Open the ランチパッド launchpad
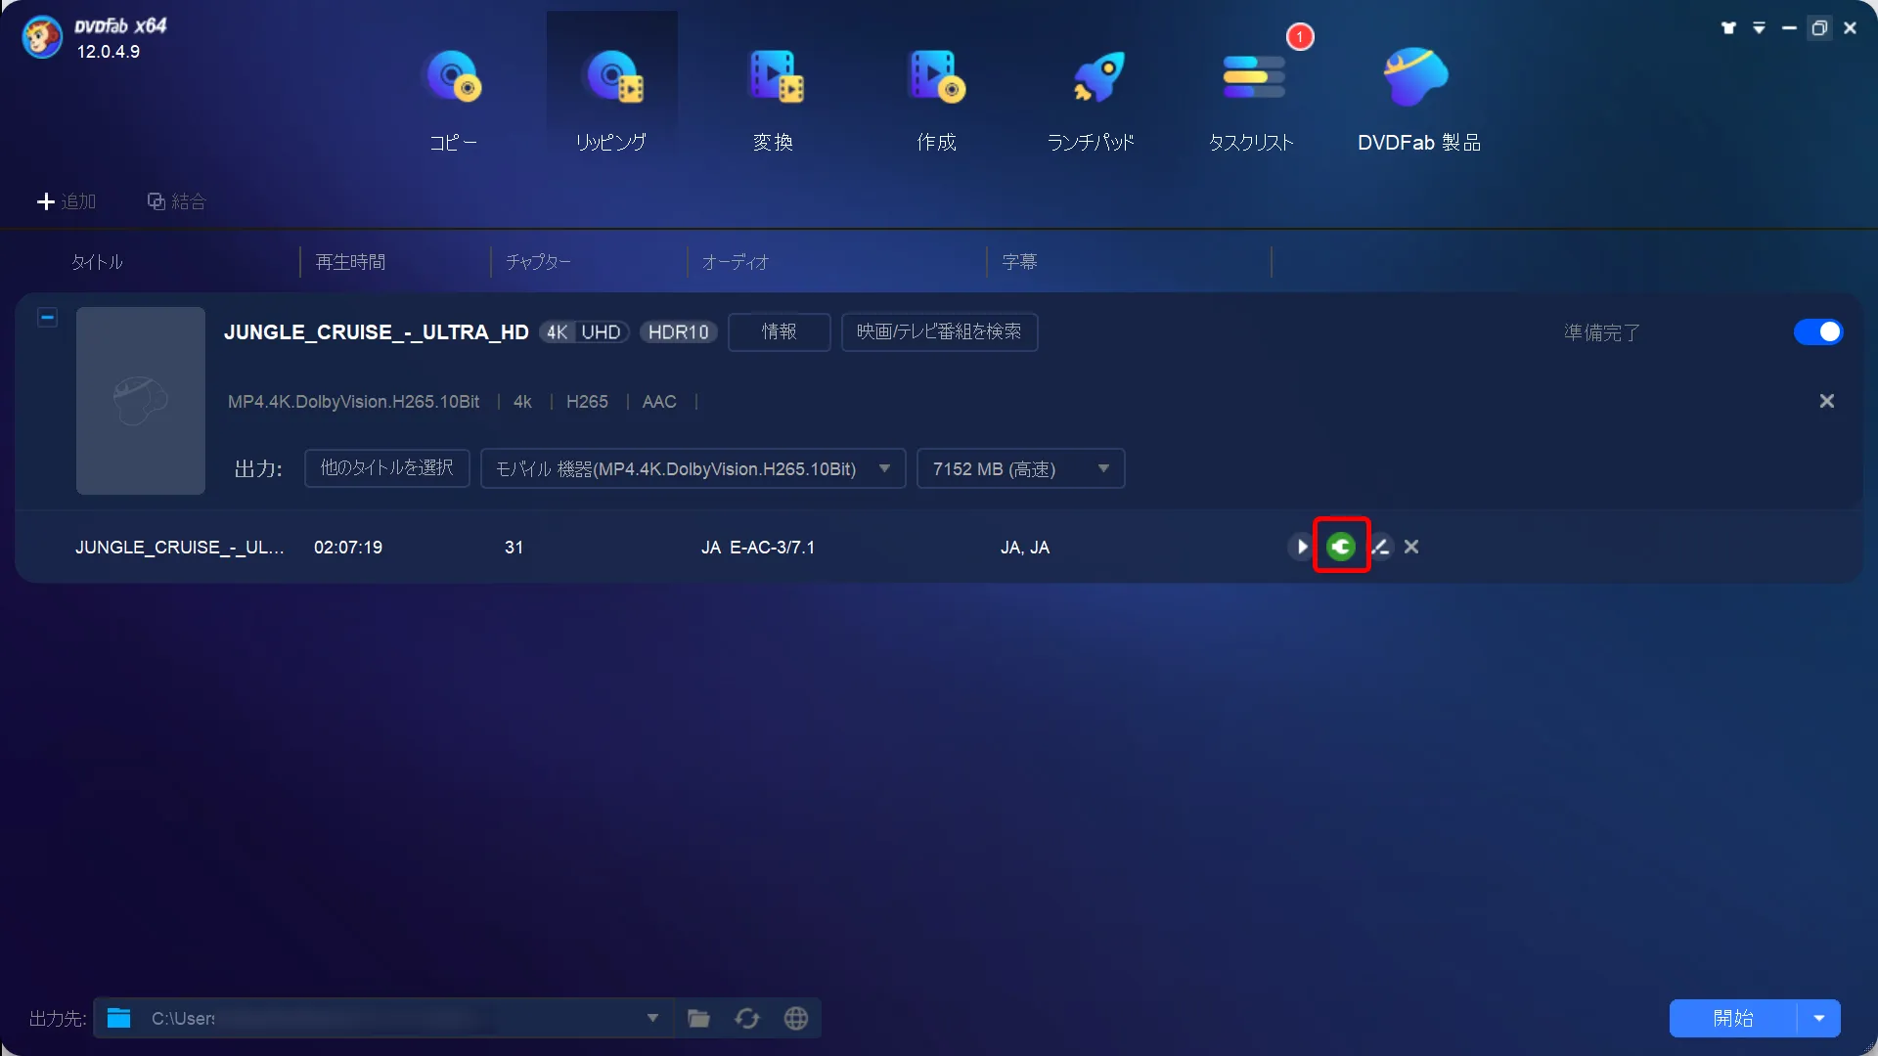Image resolution: width=1878 pixels, height=1056 pixels. pyautogui.click(x=1092, y=101)
